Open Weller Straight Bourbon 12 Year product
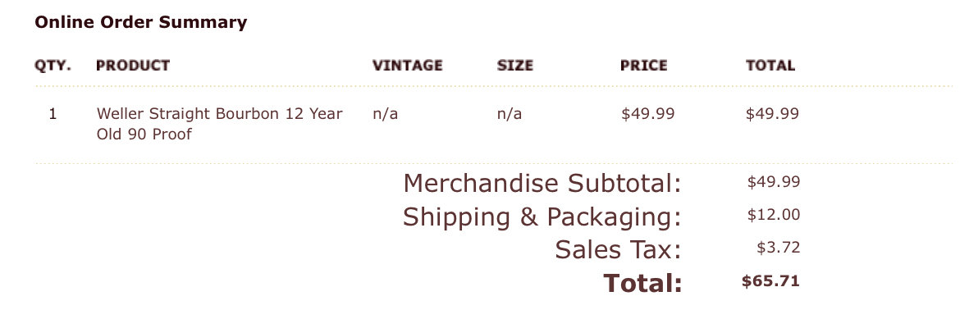The height and width of the screenshot is (319, 960). tap(219, 124)
